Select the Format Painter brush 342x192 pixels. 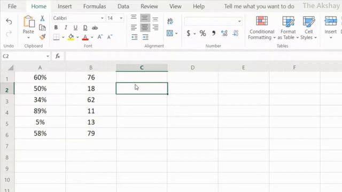click(42, 37)
